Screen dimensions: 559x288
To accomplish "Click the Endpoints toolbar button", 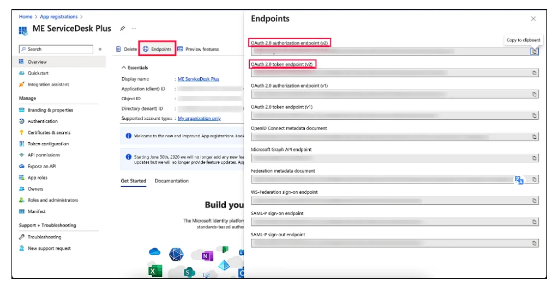I will 157,49.
